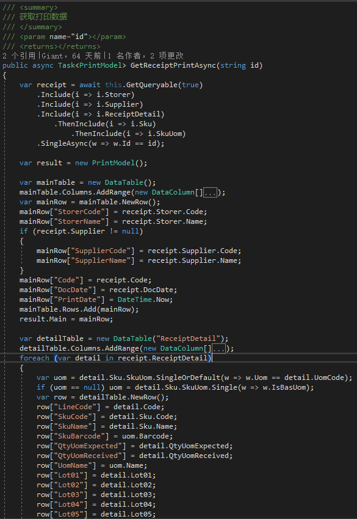The width and height of the screenshot is (357, 519).
Task: Place cursor on result.Main = mainRow line
Action: click(x=67, y=319)
